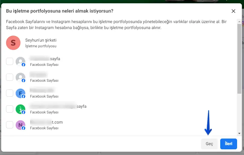This screenshot has width=244, height=155.
Task: Click the gray avatar of the first page
Action: coord(20,61)
